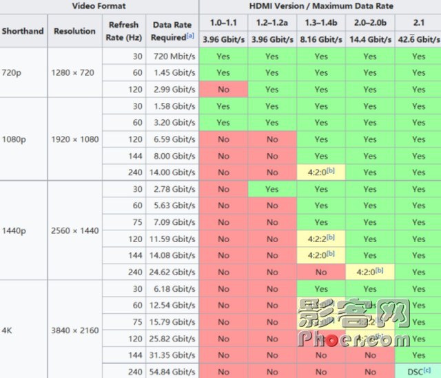
Task: Click the Video Format header
Action: 99,6
